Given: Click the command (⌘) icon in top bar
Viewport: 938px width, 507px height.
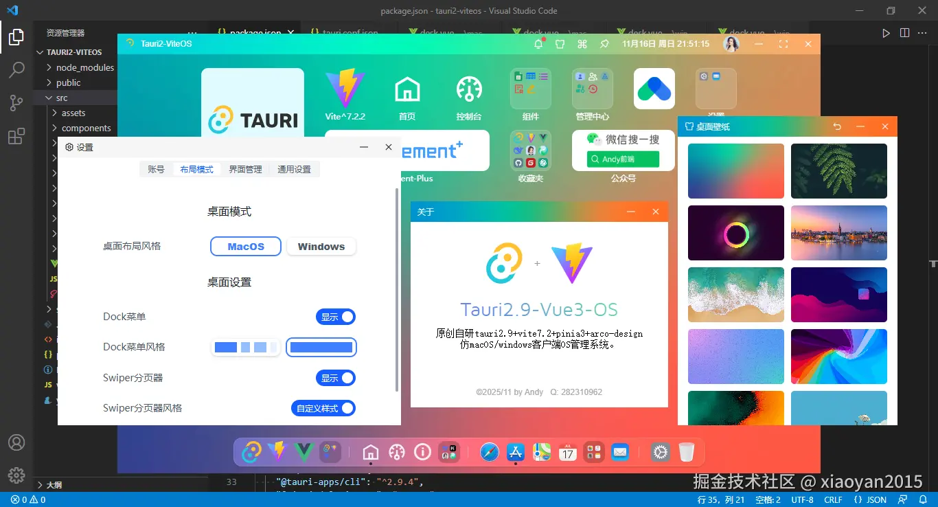Looking at the screenshot, I should 581,43.
